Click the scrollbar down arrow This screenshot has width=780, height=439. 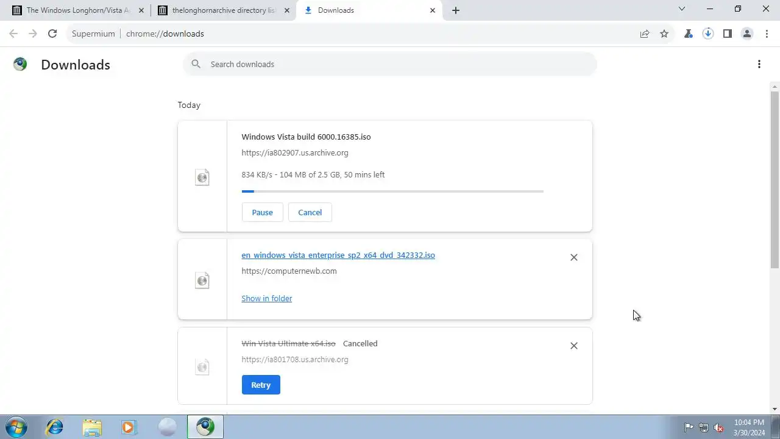tap(775, 409)
